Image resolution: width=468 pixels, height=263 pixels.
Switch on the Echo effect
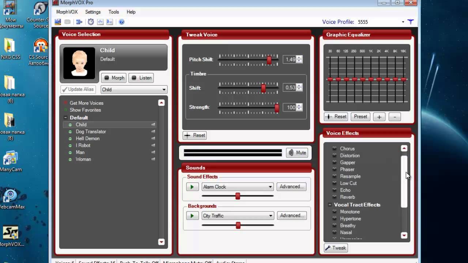tap(334, 190)
